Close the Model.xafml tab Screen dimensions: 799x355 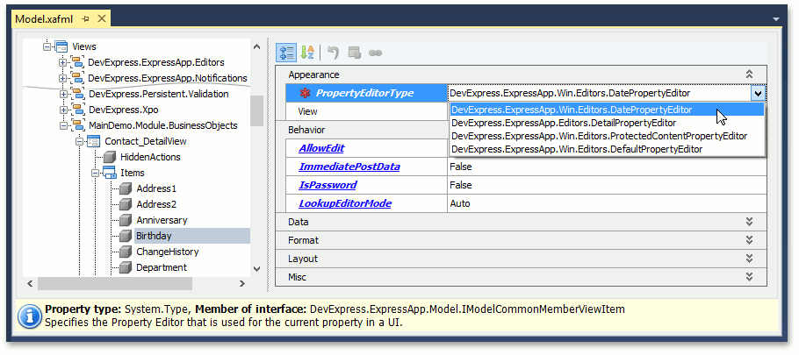[101, 18]
